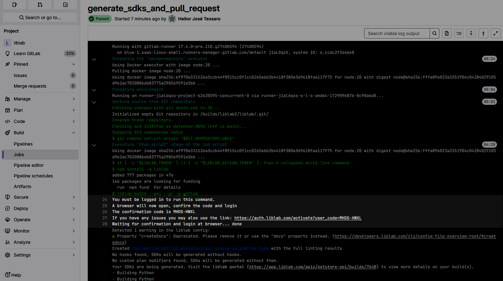The image size is (503, 281).
Task: Click the issues shortcut icon in top bar
Action: click(15, 5)
